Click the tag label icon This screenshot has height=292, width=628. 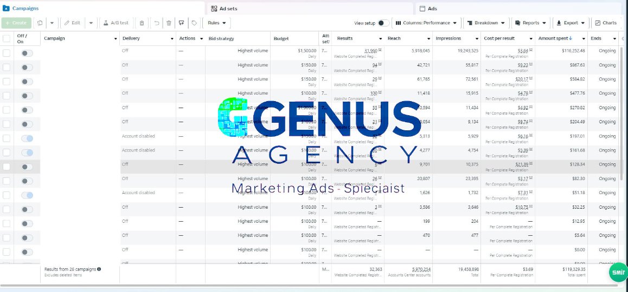point(194,23)
